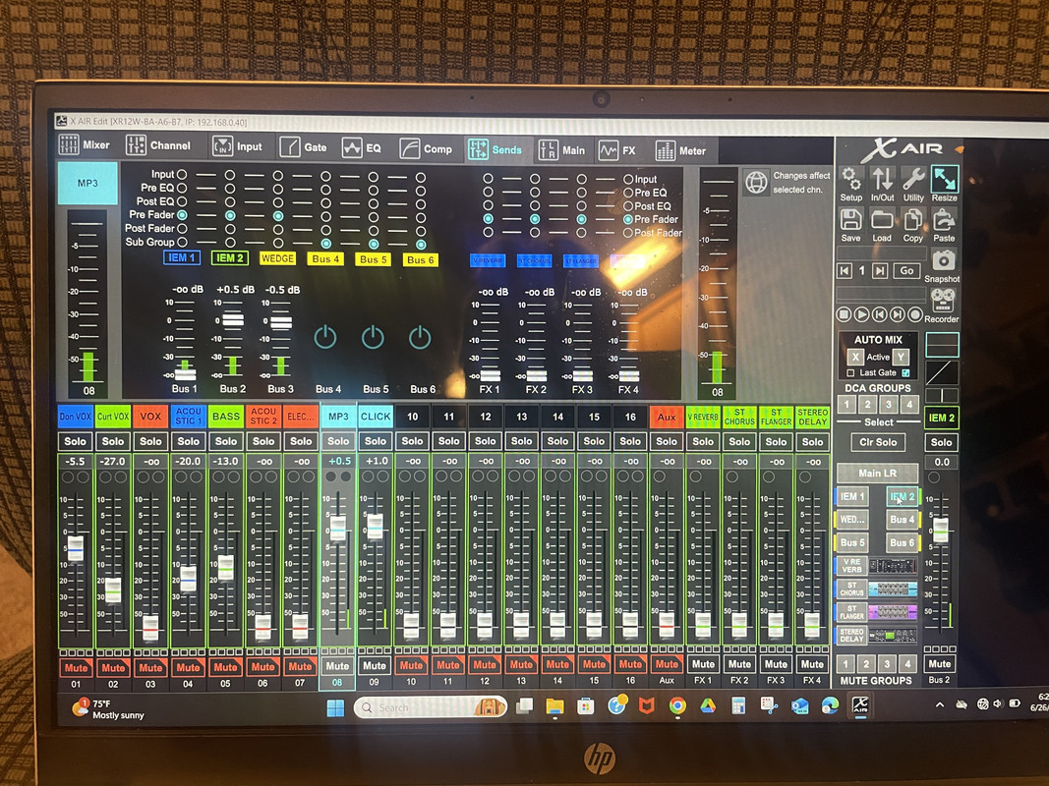Click the Resize diagonal-arrows icon
The image size is (1049, 786).
tap(945, 179)
